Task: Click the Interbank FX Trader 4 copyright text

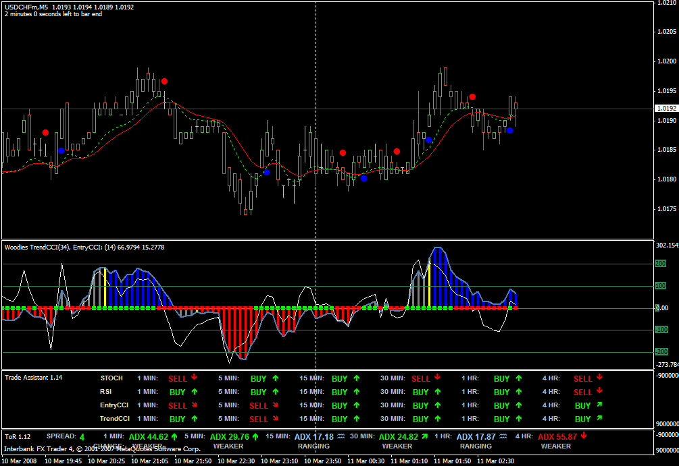Action: (102, 448)
